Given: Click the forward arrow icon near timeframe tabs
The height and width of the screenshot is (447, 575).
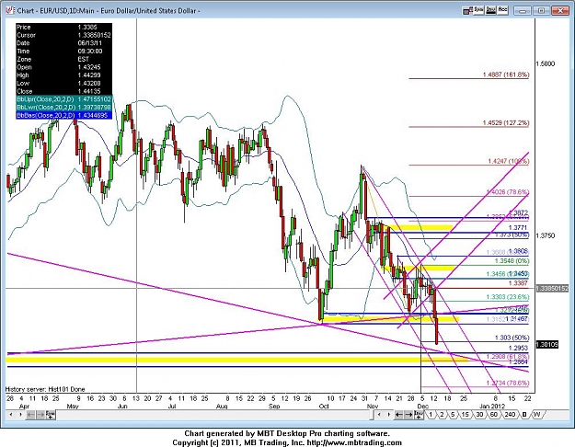Looking at the screenshot, I should coord(408,415).
